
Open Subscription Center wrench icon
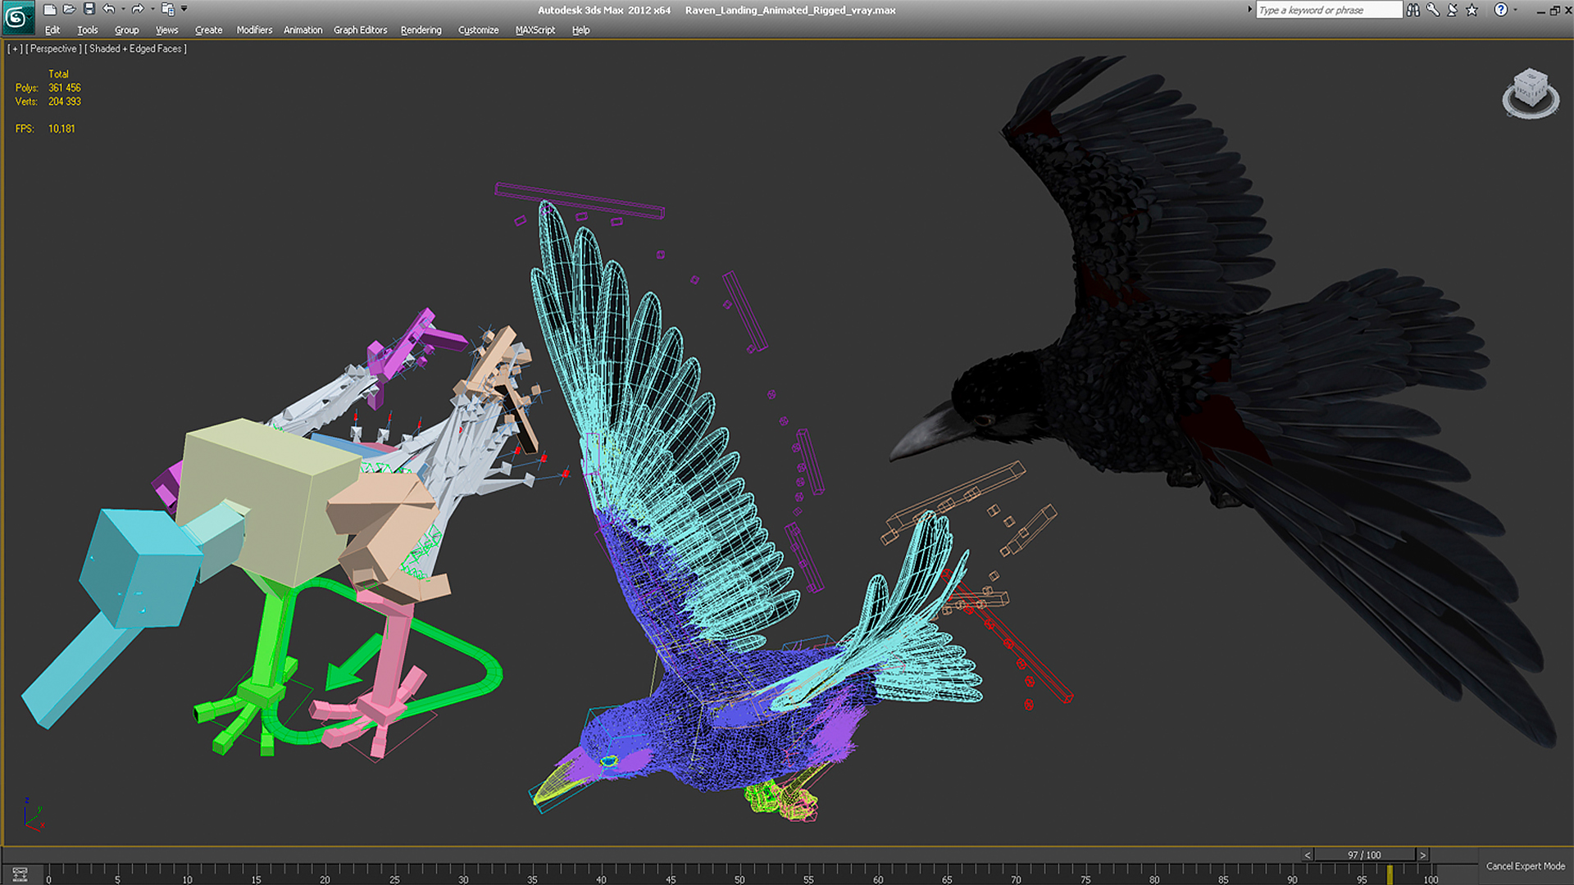[1432, 10]
